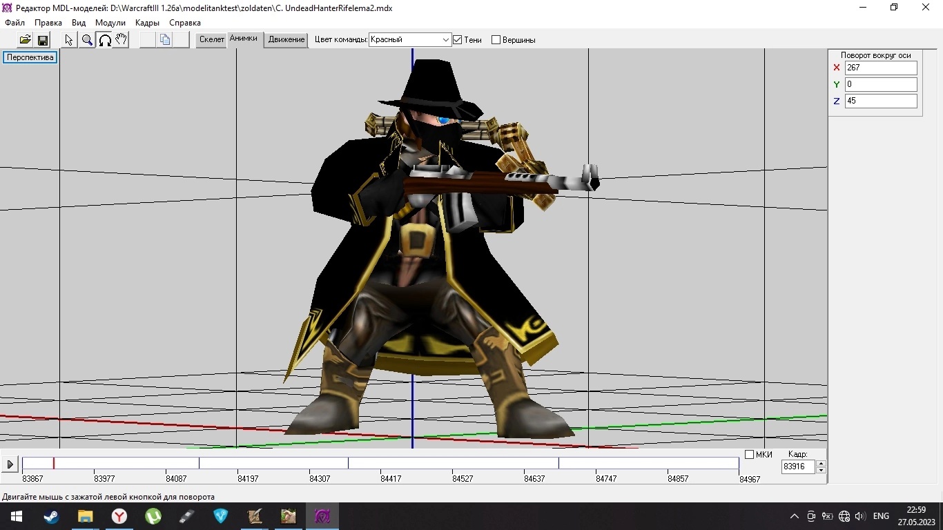Open the Windows Start menu
943x530 pixels.
point(17,516)
